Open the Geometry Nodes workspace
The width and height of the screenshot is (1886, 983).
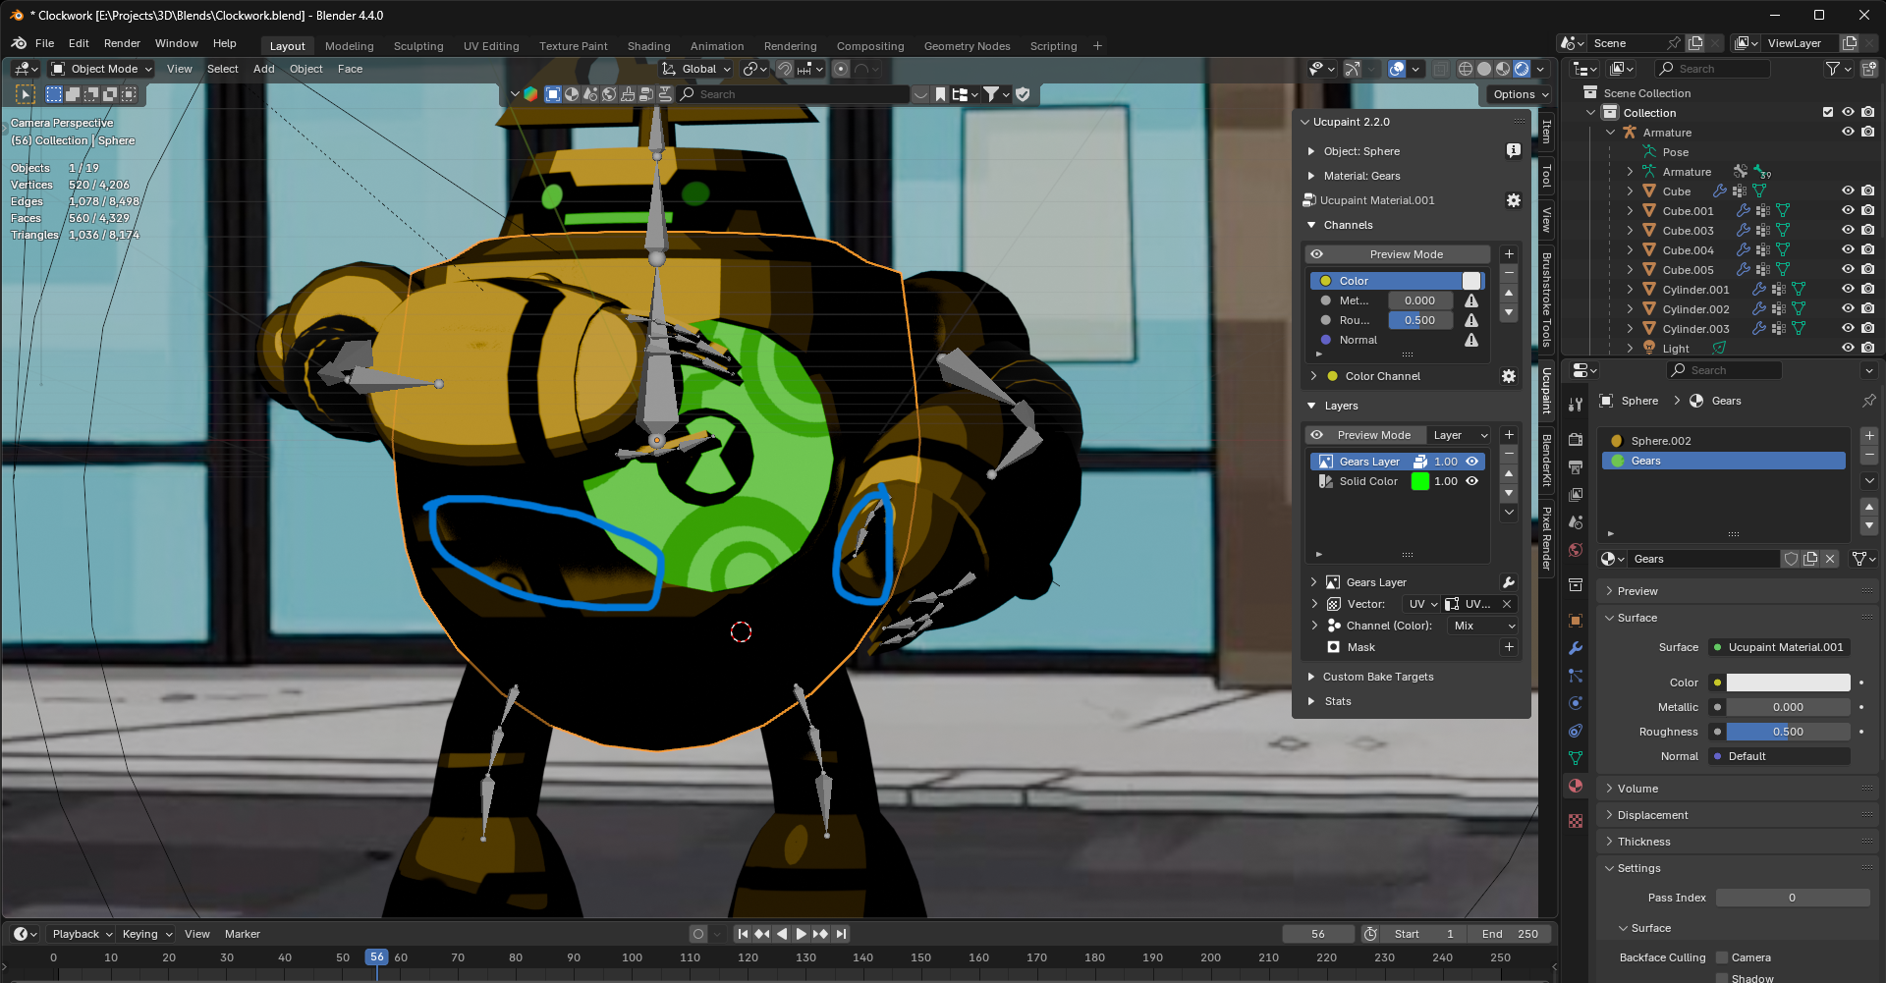tap(967, 46)
